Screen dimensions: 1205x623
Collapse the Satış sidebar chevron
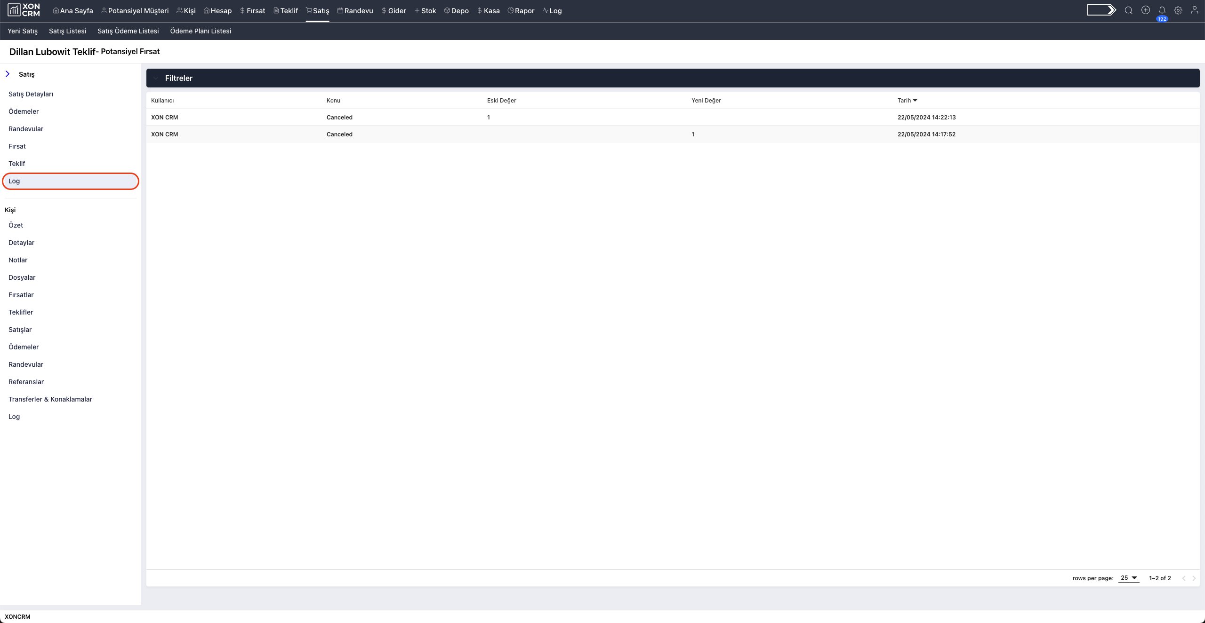[8, 74]
